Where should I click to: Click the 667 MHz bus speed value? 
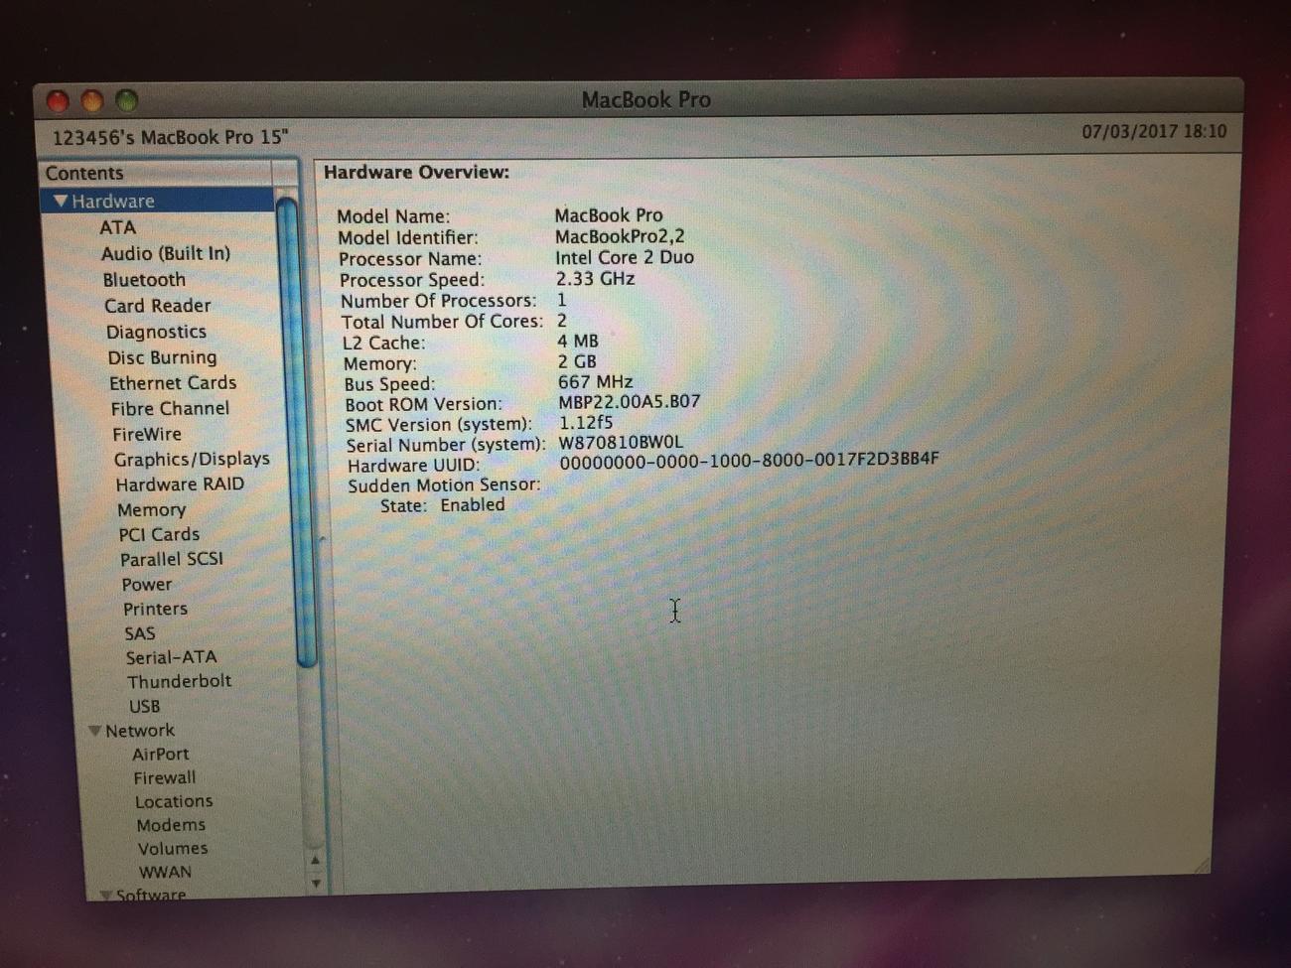(x=595, y=382)
